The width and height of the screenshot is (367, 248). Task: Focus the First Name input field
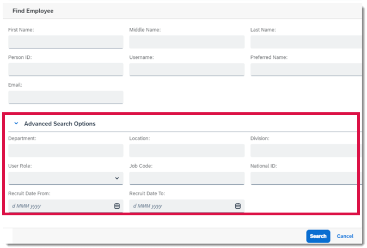tap(65, 42)
